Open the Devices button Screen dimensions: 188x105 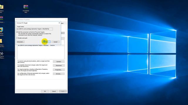tap(59, 74)
